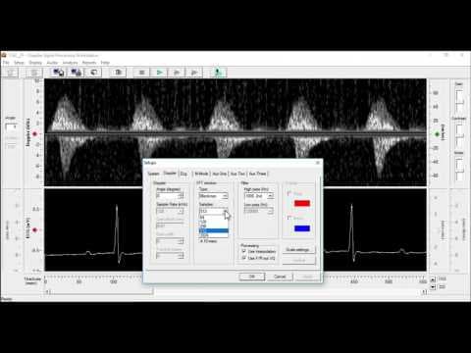Click the red marker dot on Doppler axis
Screen dimensions: 471x353
click(34, 134)
